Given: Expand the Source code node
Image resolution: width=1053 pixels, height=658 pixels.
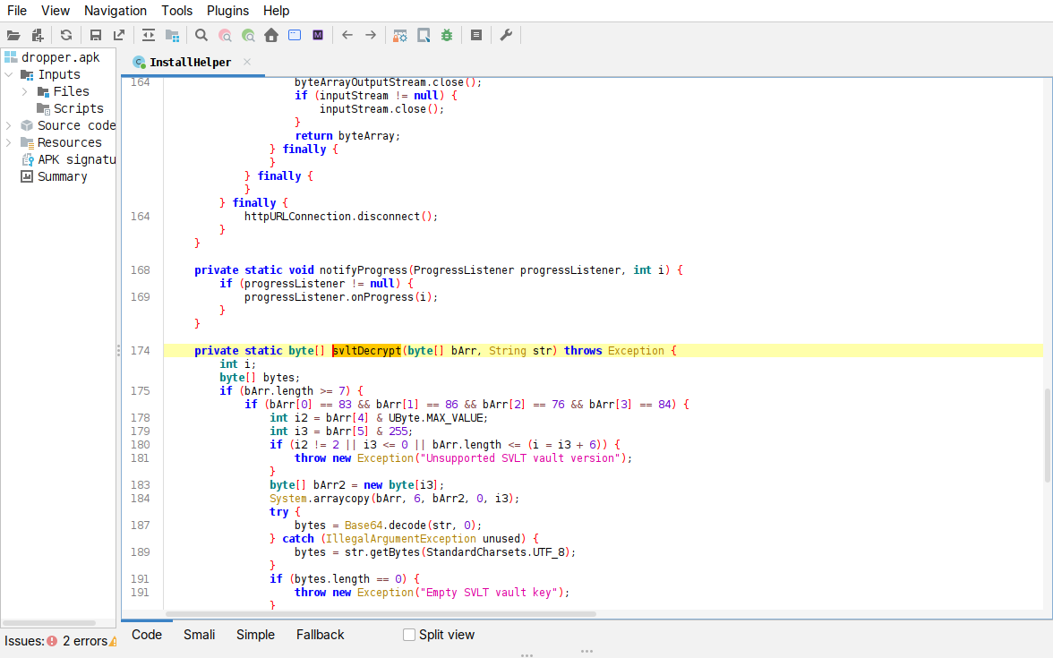Looking at the screenshot, I should coord(9,125).
